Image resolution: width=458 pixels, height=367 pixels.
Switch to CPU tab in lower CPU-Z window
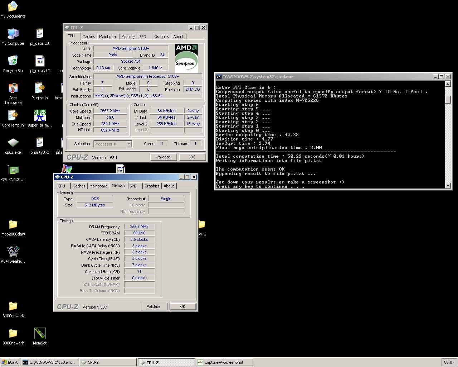tap(62, 186)
